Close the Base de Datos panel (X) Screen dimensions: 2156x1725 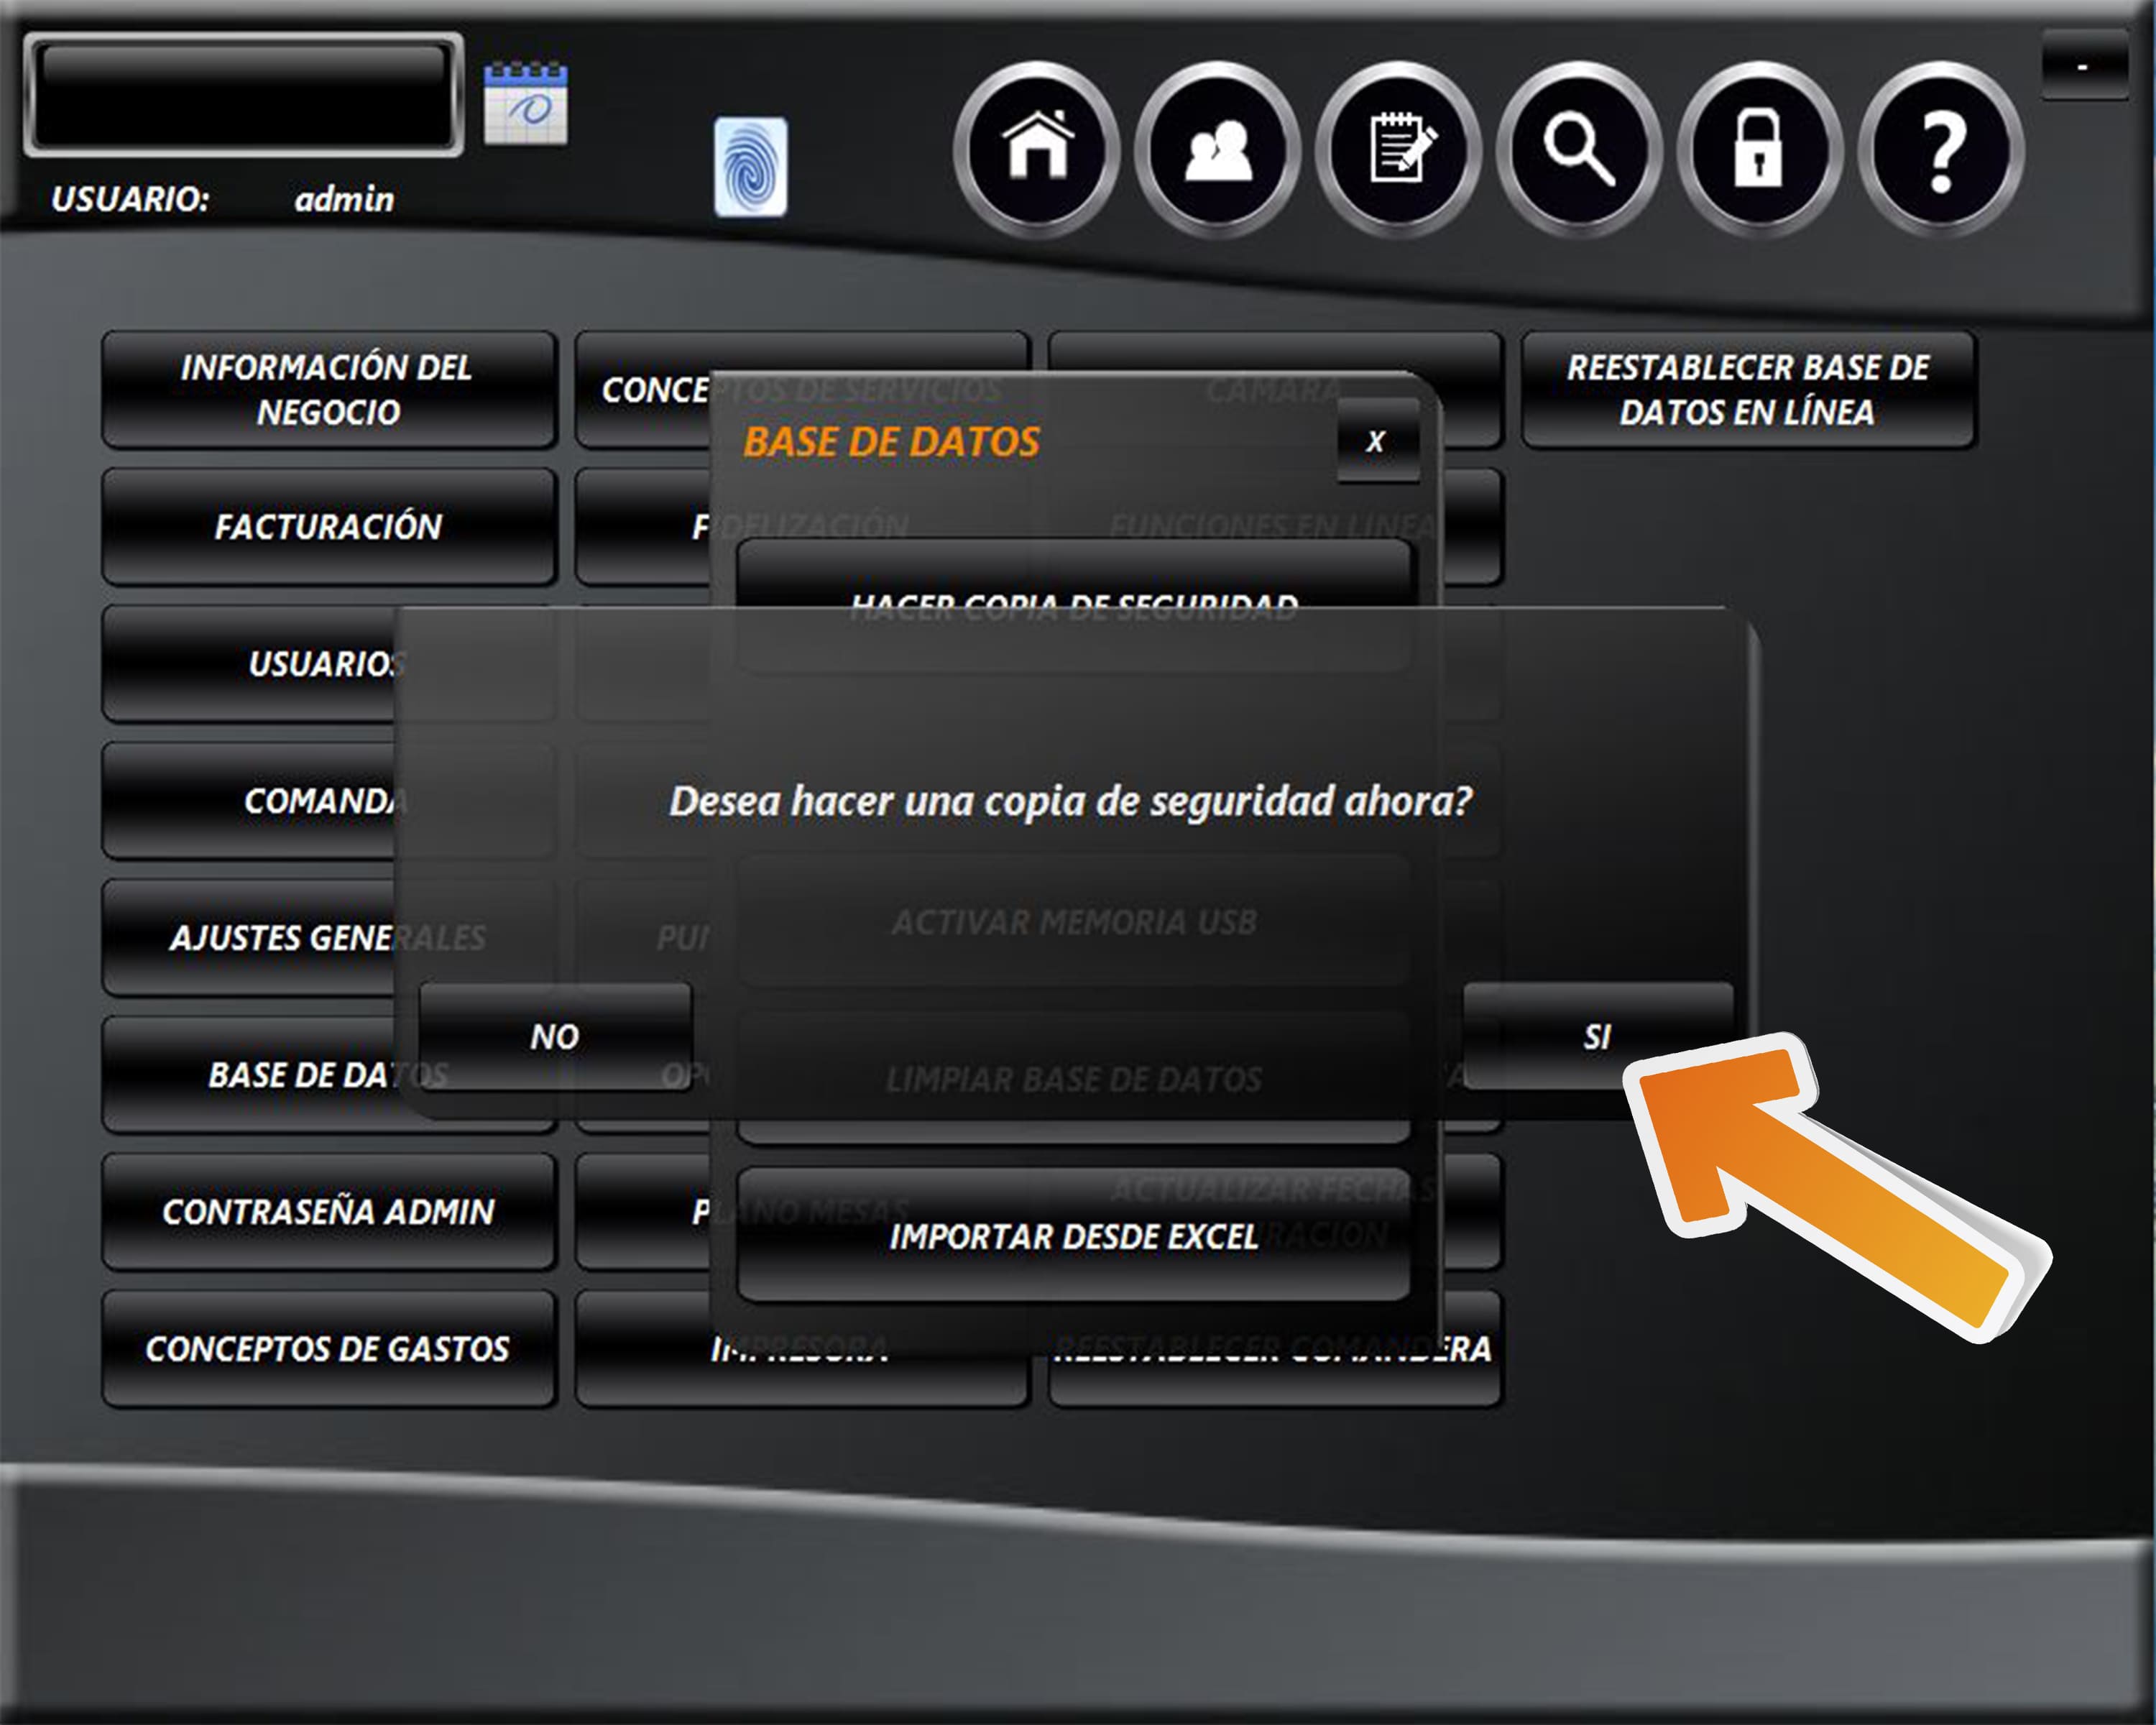click(x=1377, y=441)
